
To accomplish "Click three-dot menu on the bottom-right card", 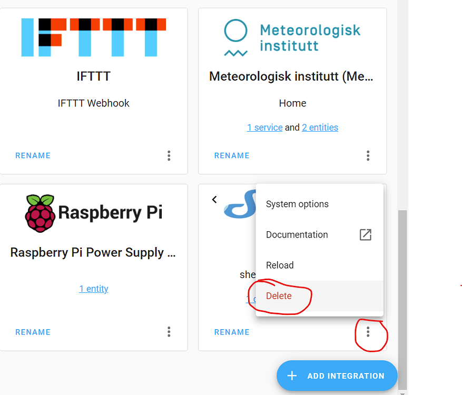I will click(x=368, y=332).
